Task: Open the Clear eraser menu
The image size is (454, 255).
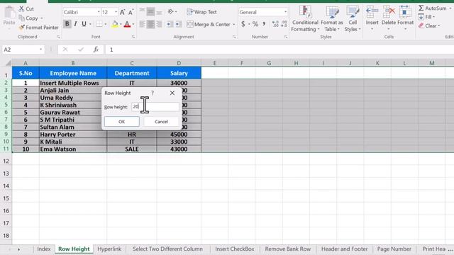Action: coord(429,25)
